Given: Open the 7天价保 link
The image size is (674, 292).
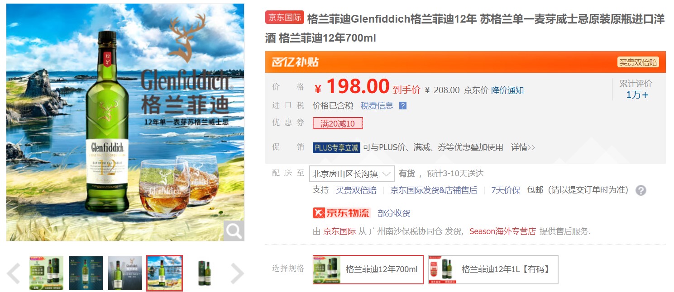Looking at the screenshot, I should 506,190.
